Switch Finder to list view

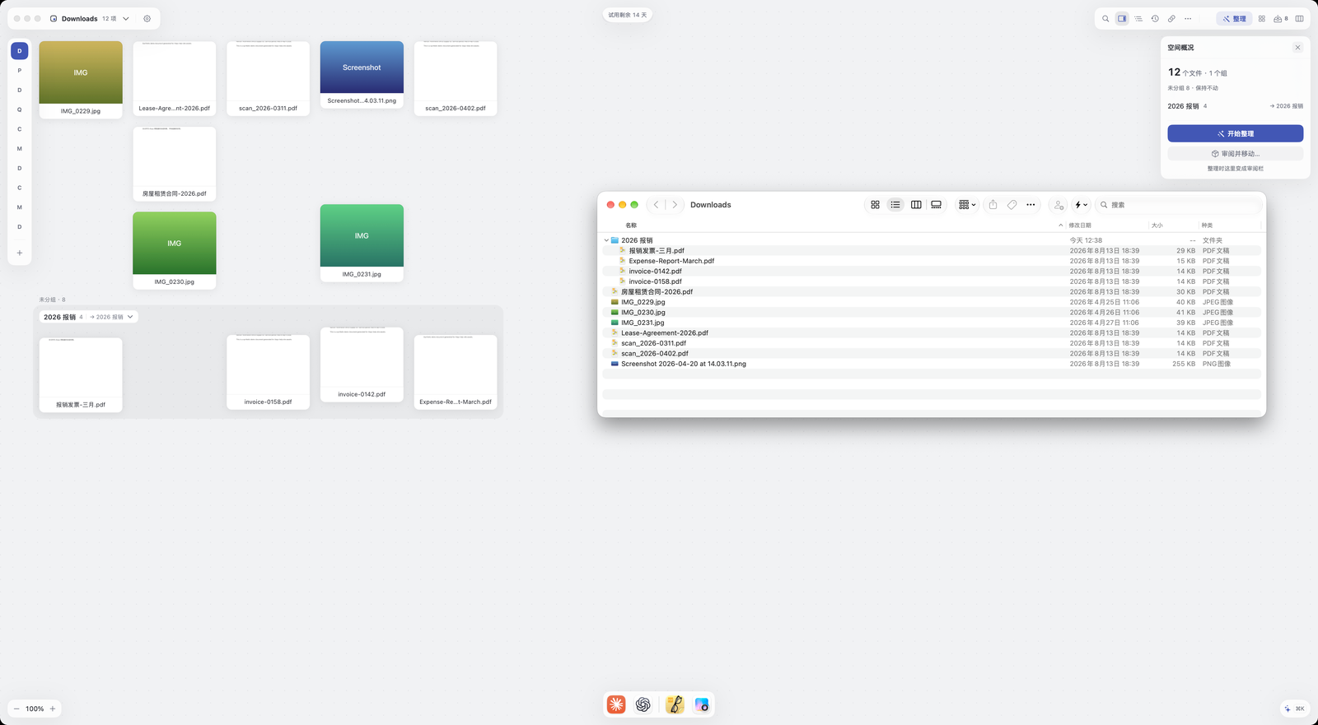point(895,205)
